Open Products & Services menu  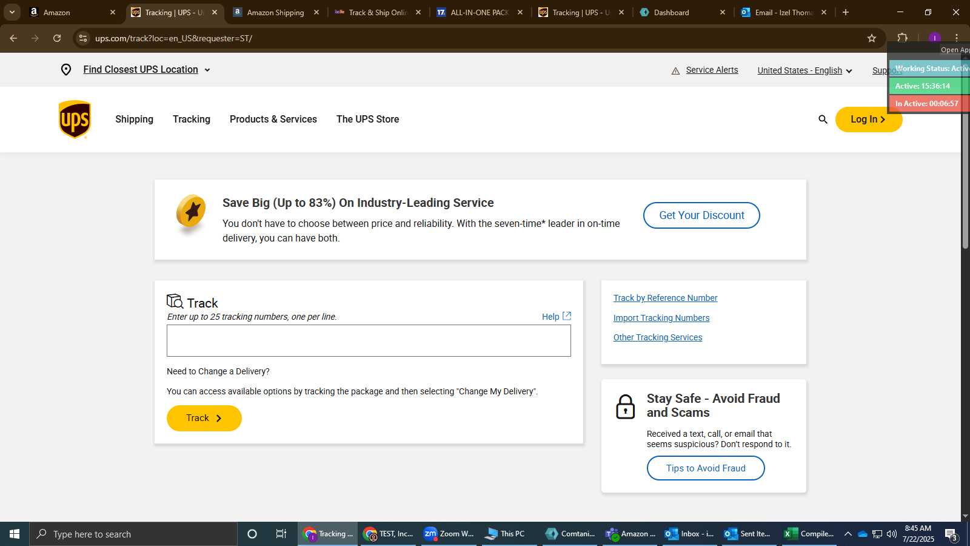tap(273, 120)
